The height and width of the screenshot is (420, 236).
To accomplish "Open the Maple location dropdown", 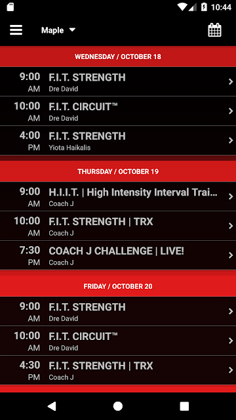I will pyautogui.click(x=58, y=30).
